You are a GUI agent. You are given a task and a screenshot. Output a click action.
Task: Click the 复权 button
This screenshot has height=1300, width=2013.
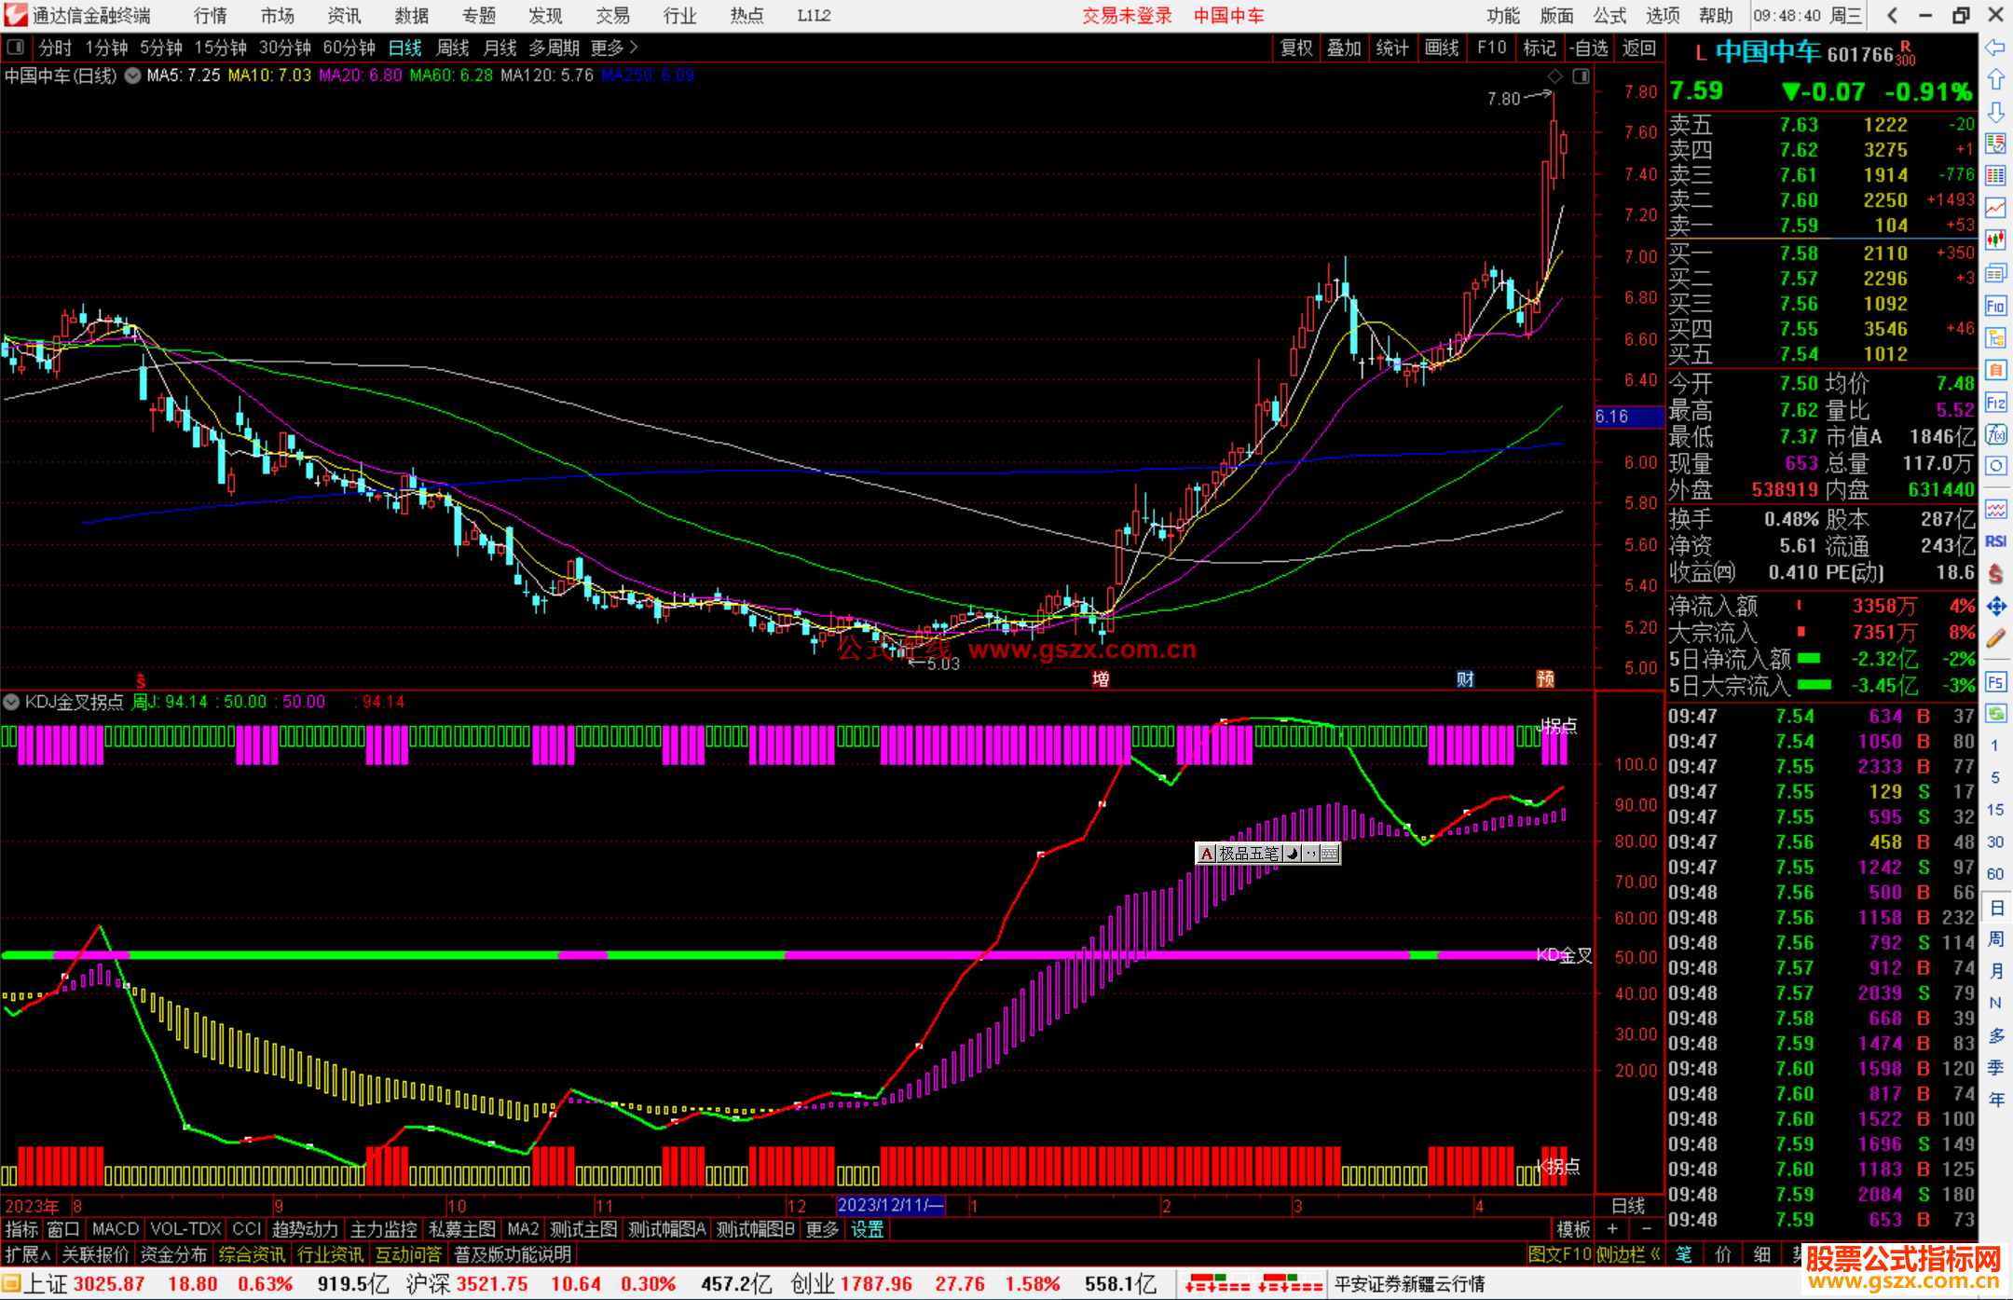click(1296, 48)
